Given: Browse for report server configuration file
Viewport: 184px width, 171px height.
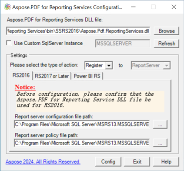Looking at the screenshot, I should (160, 124).
